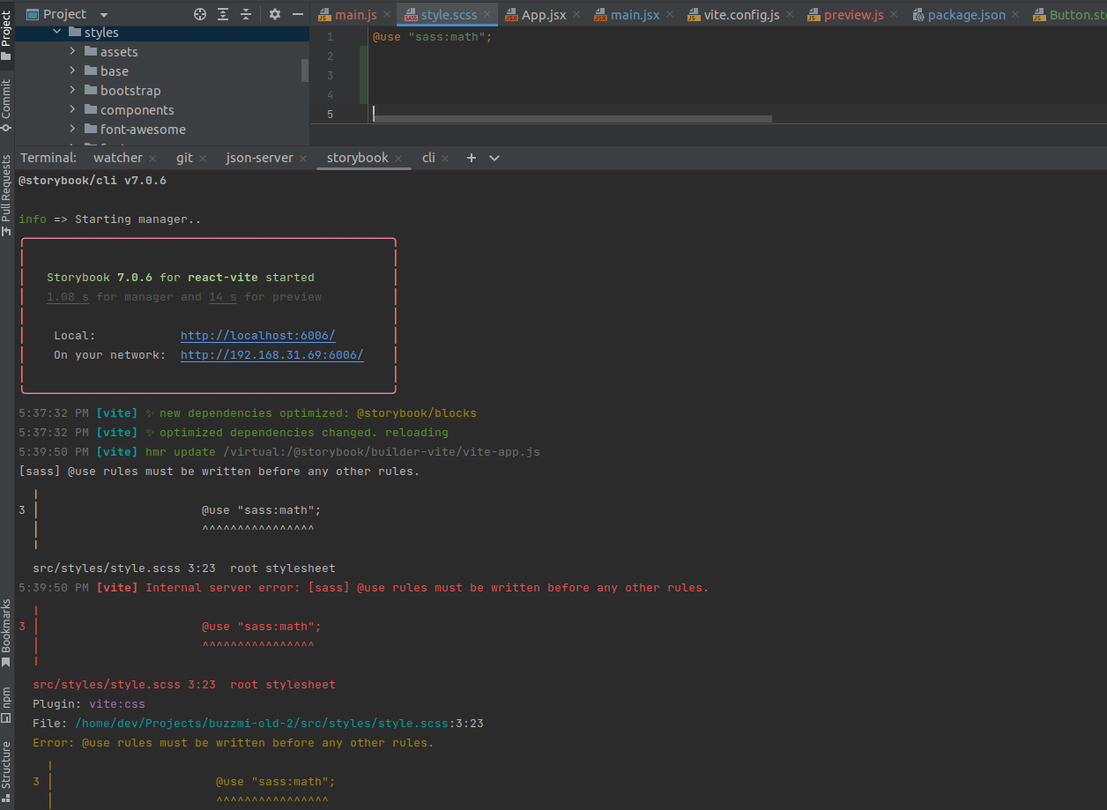Add a new terminal tab with plus icon
The image size is (1107, 810).
click(x=472, y=158)
